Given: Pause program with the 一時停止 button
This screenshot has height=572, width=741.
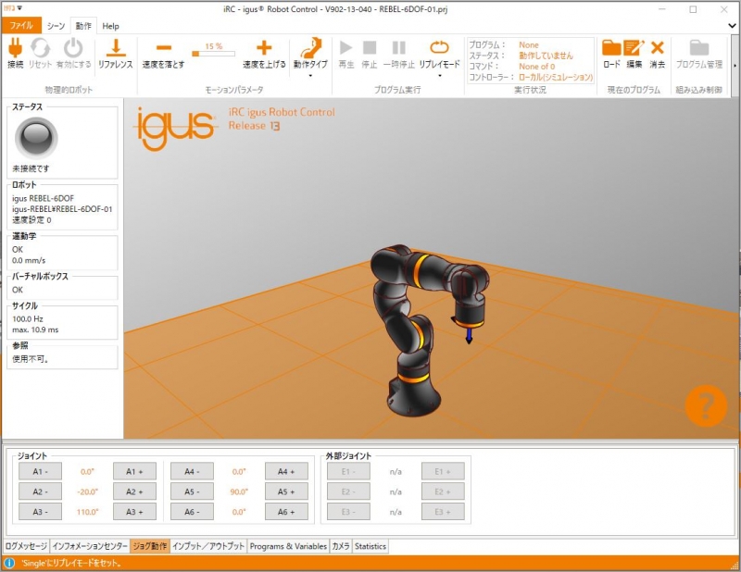Looking at the screenshot, I should [x=399, y=48].
